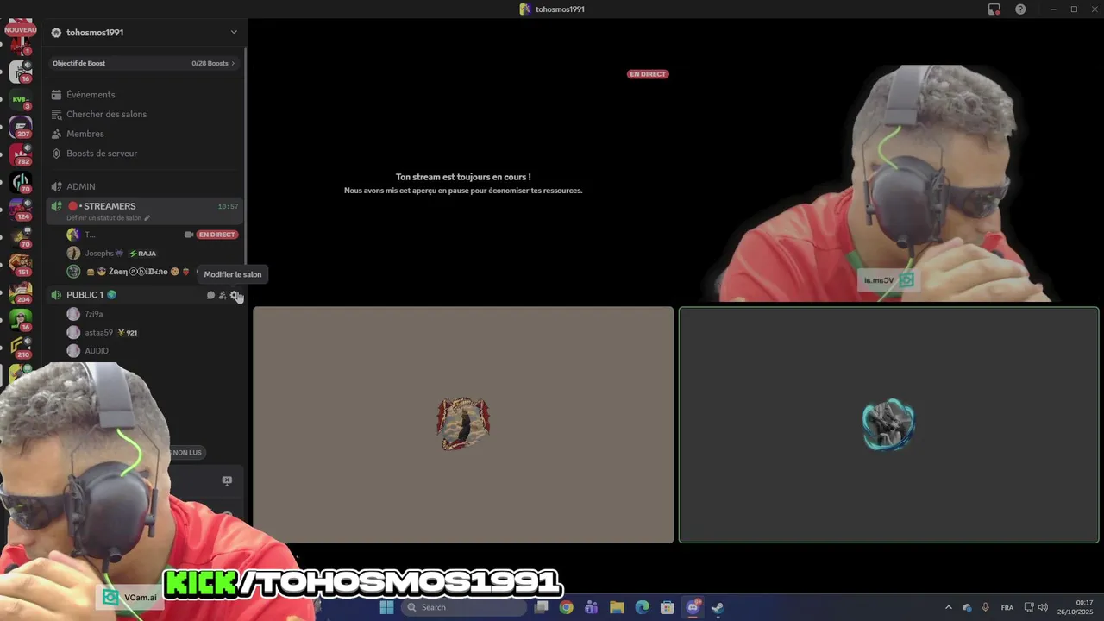This screenshot has width=1104, height=621.
Task: Click the EN DIRECT badge in STREAMERS list
Action: (217, 235)
